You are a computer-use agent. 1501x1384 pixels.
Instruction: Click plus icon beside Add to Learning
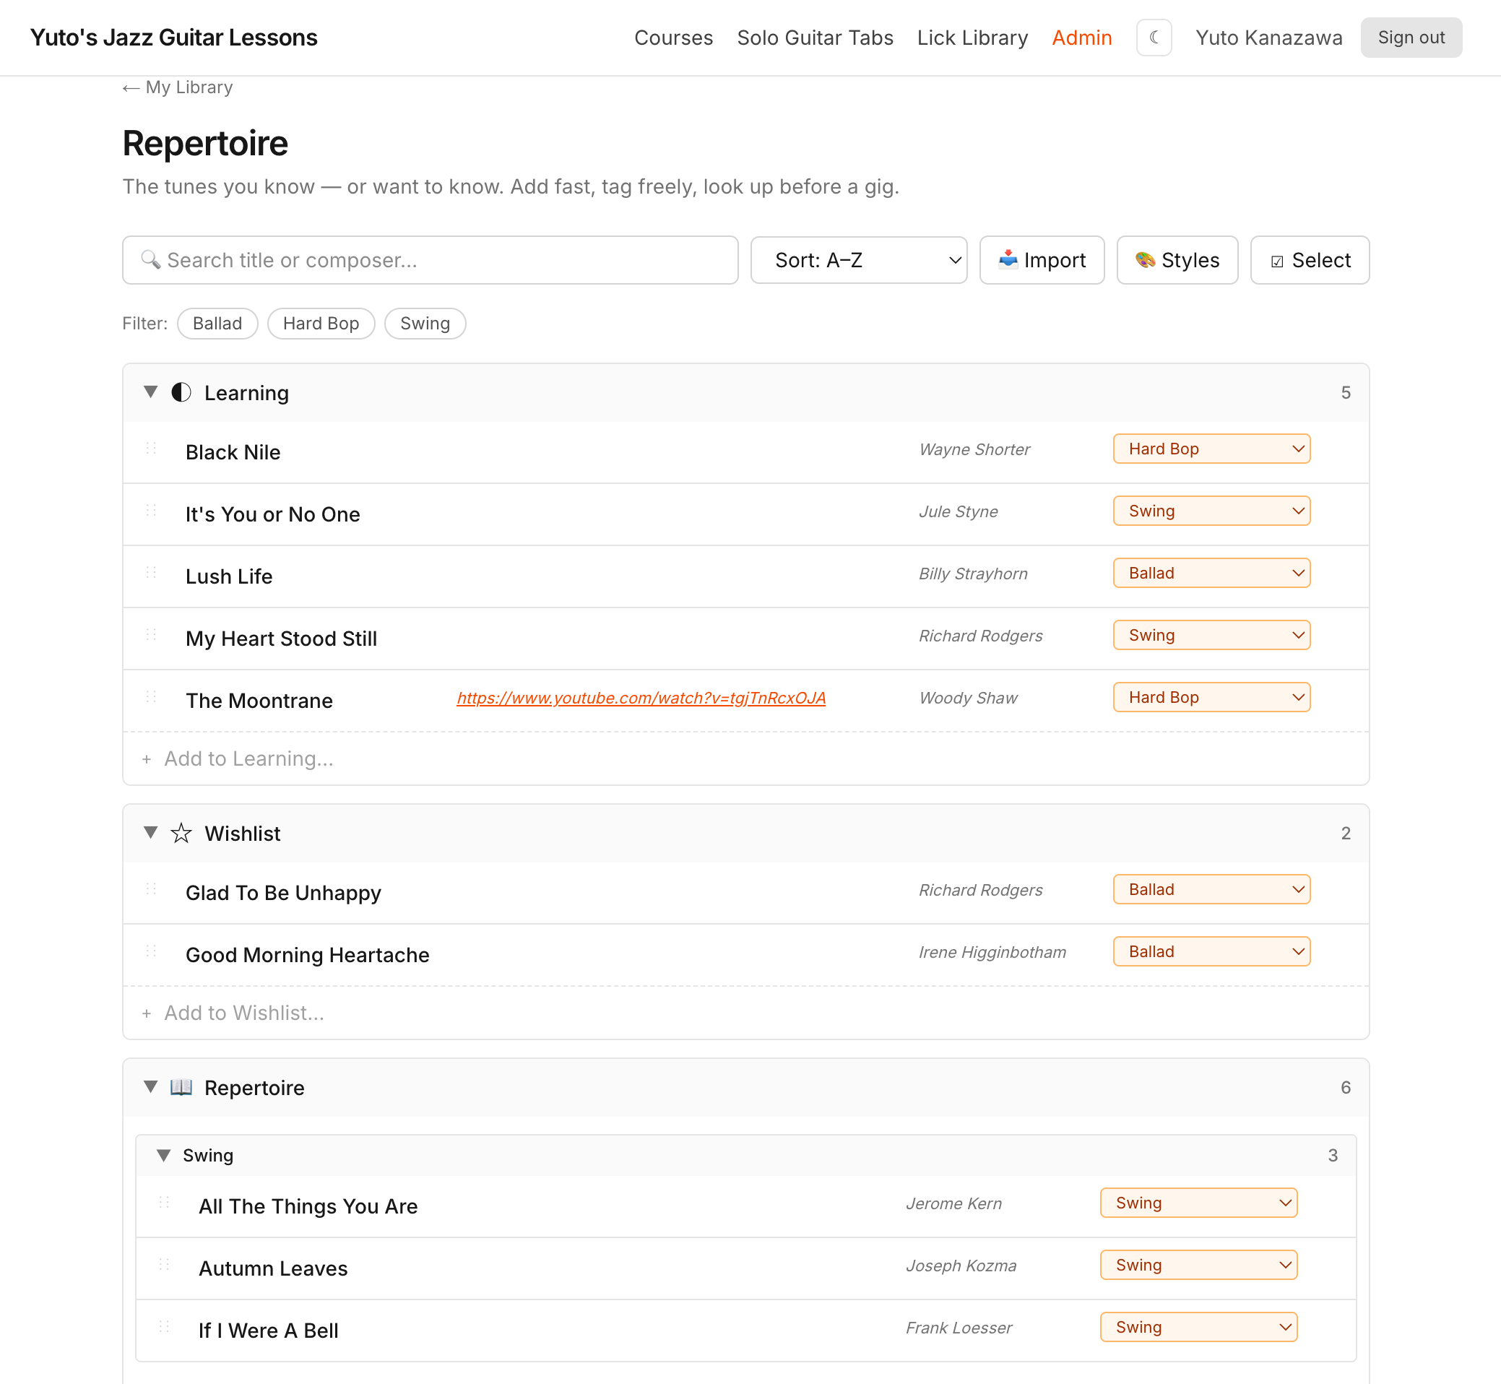(147, 759)
